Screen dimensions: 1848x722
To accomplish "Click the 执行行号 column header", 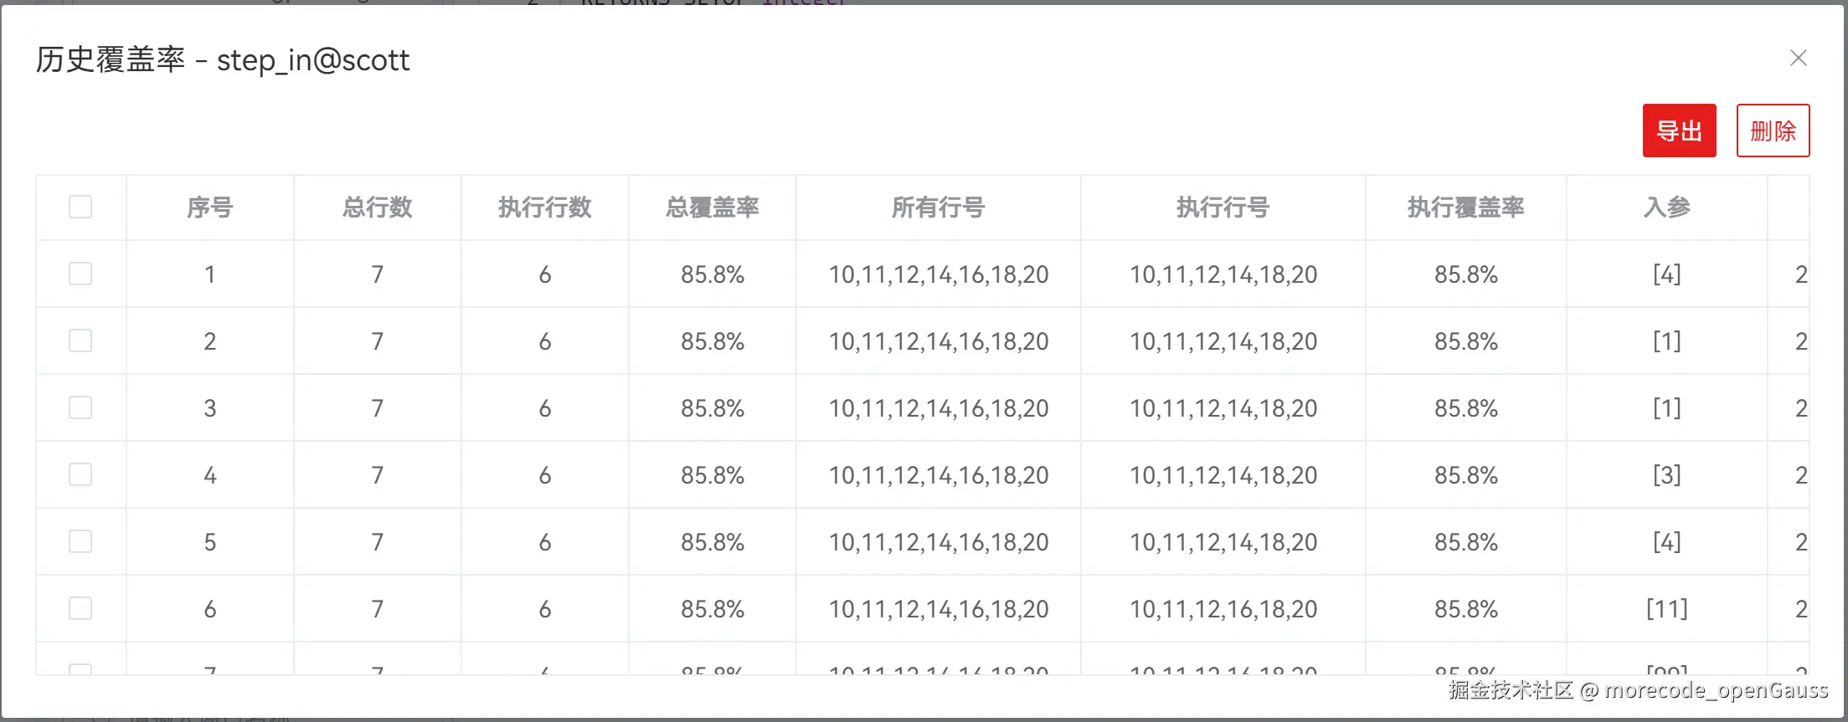I will [1223, 207].
